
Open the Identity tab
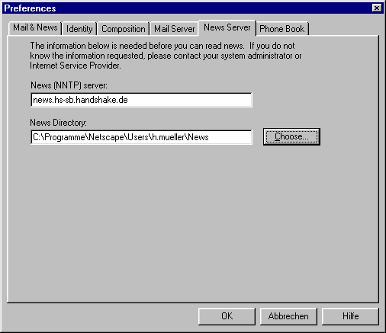79,29
